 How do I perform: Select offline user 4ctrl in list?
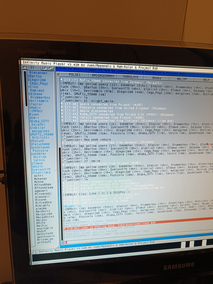pyautogui.click(x=39, y=175)
